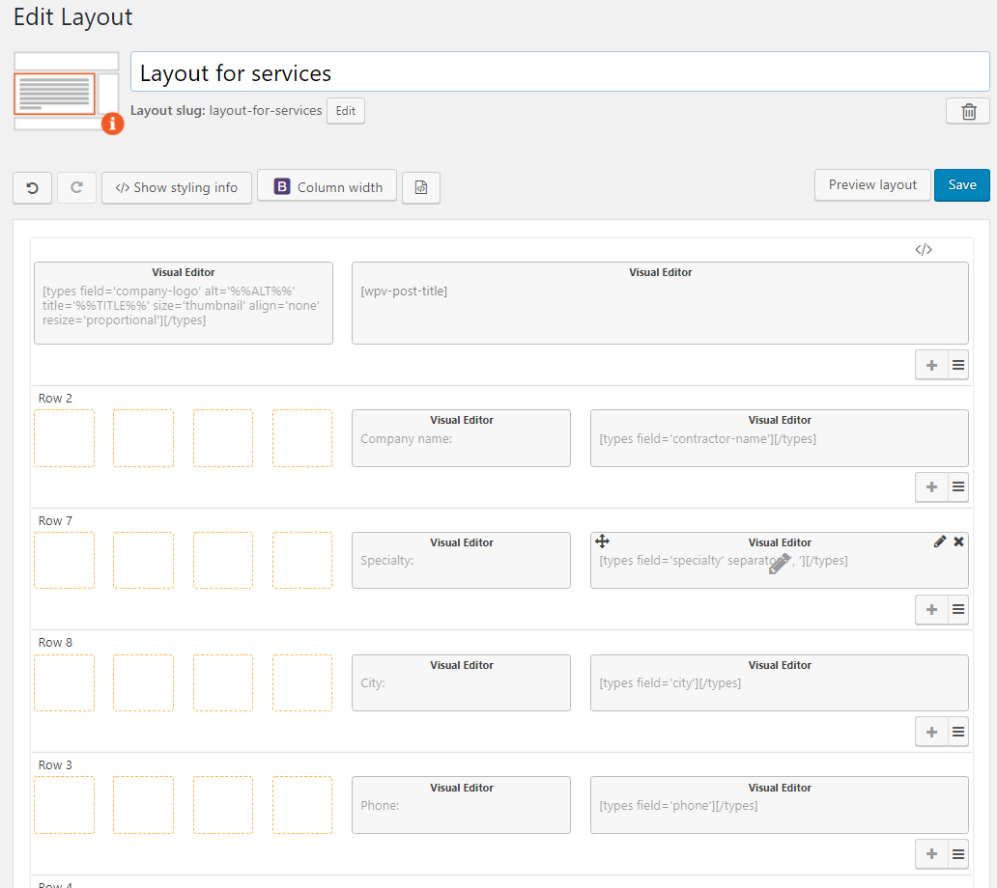Click the 'Layout slug:' label text
This screenshot has height=888, width=997.
(168, 111)
